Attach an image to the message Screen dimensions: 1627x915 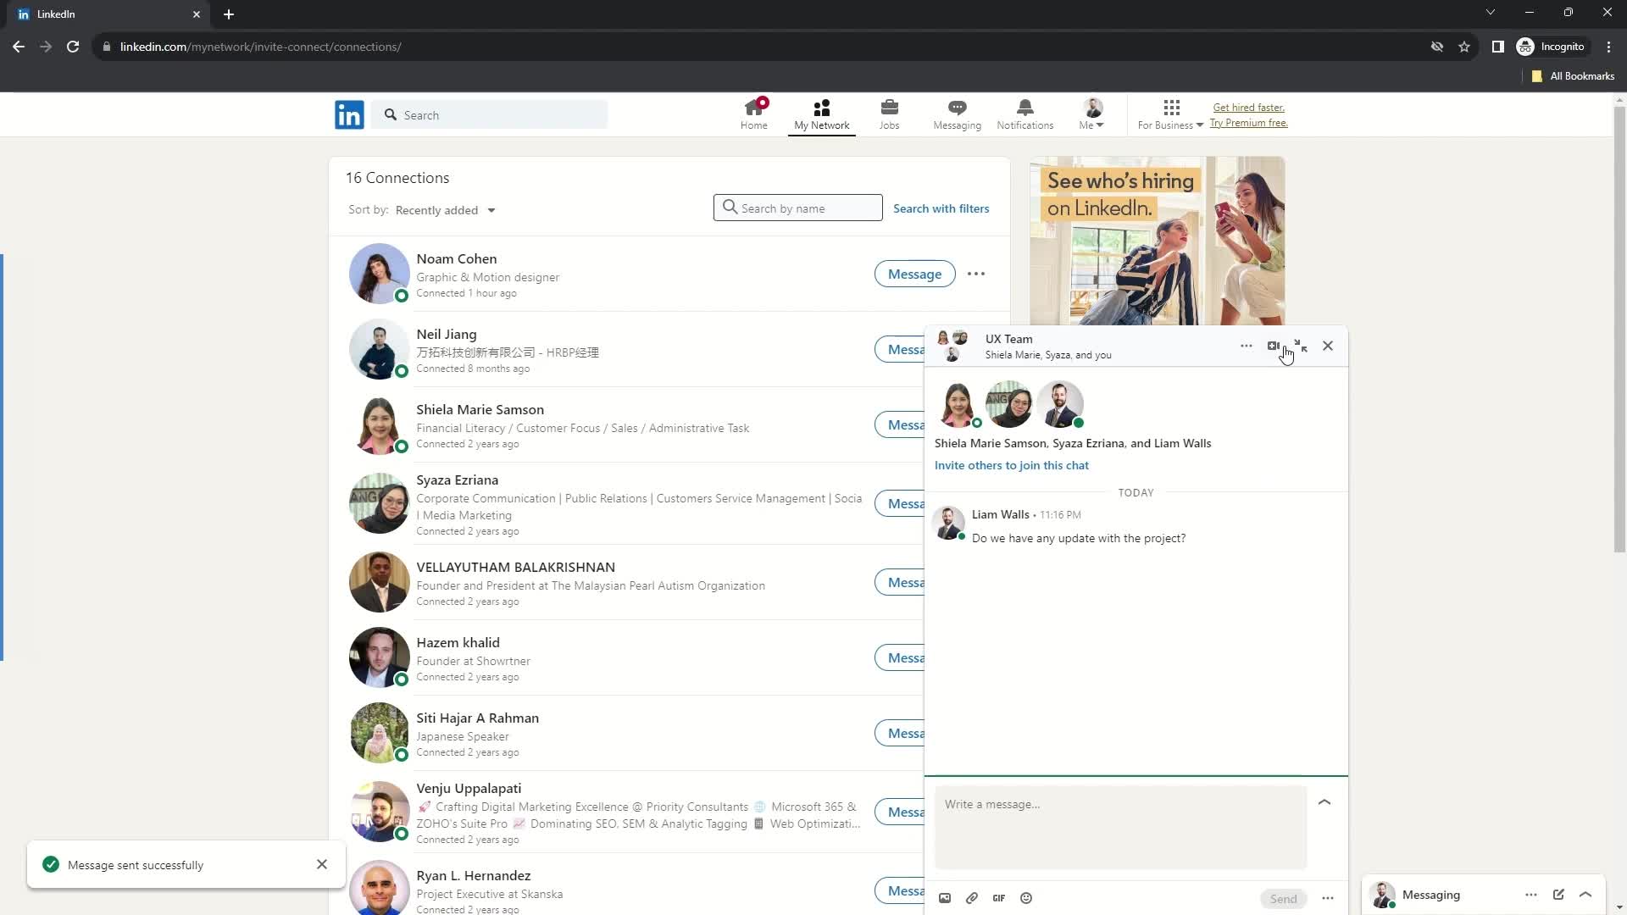tap(945, 898)
